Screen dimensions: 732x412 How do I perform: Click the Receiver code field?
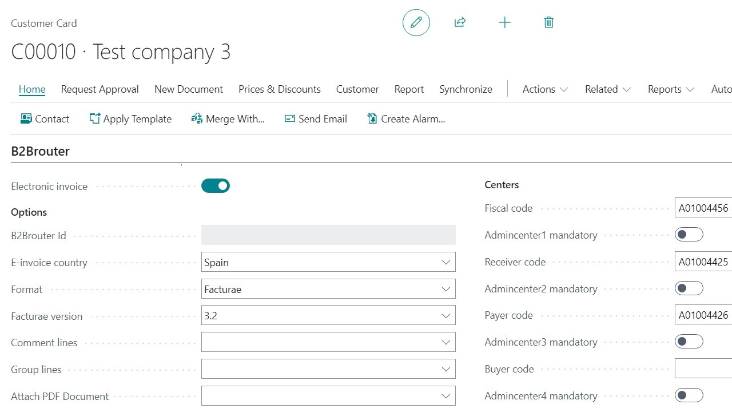click(703, 262)
